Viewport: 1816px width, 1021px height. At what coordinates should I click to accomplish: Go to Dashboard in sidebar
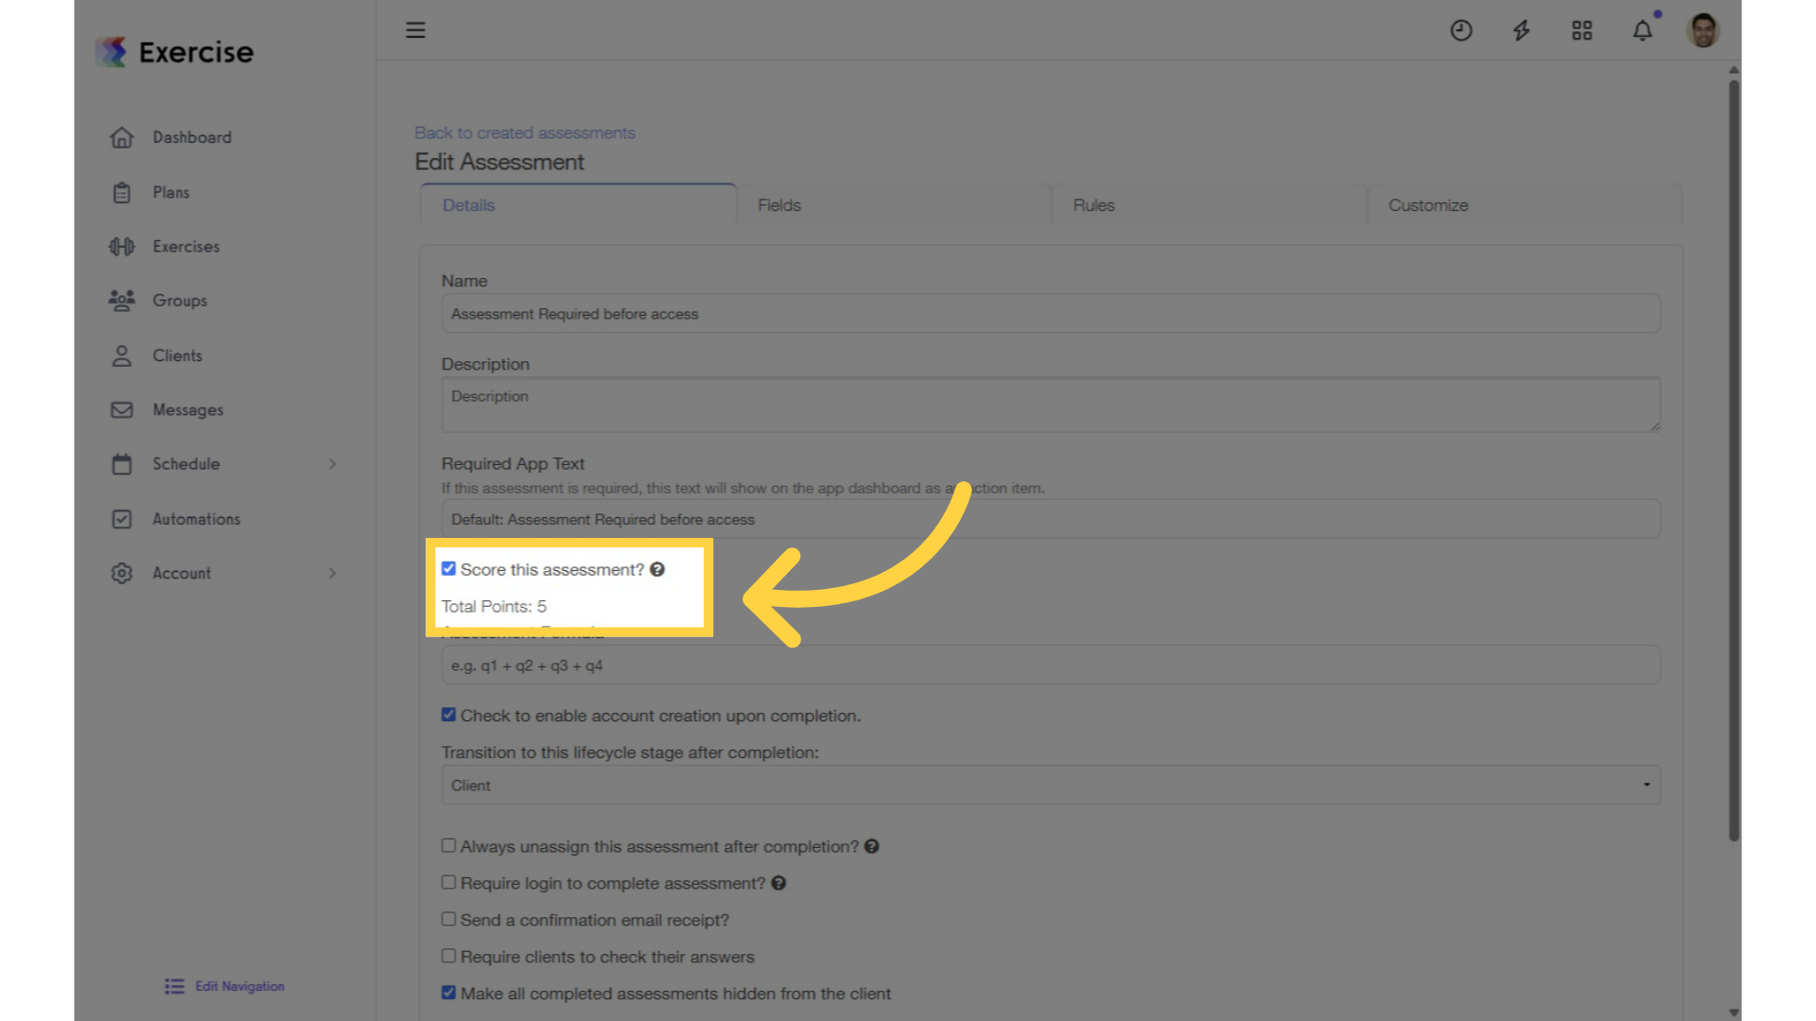point(192,137)
